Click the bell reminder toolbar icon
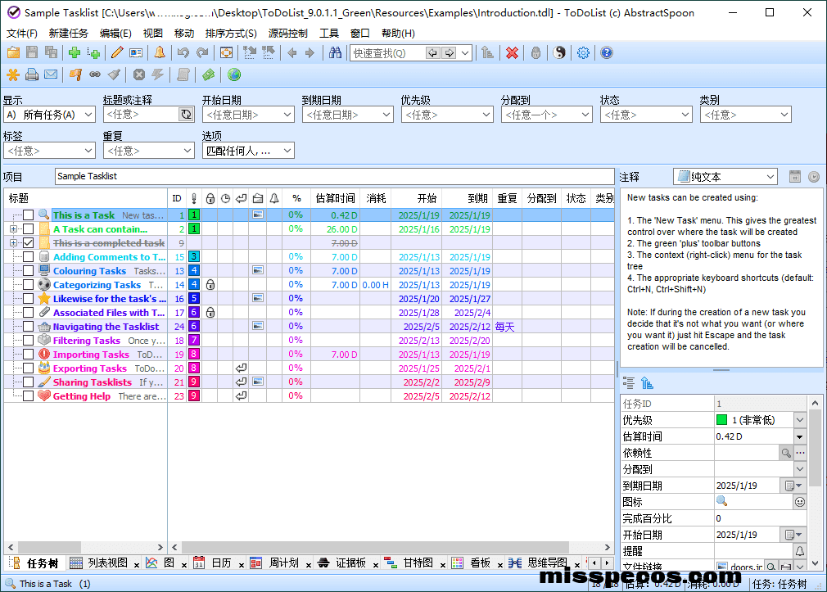The height and width of the screenshot is (592, 827). click(159, 53)
